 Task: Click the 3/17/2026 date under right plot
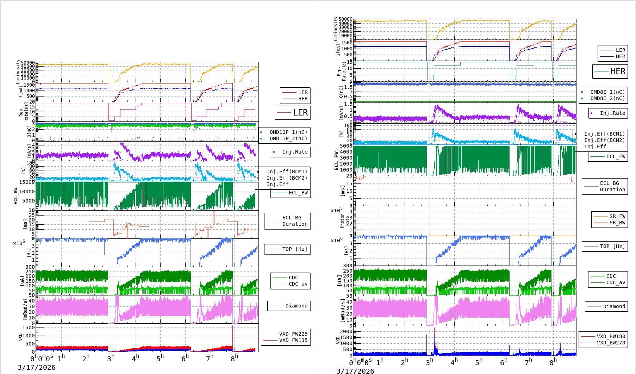(355, 371)
